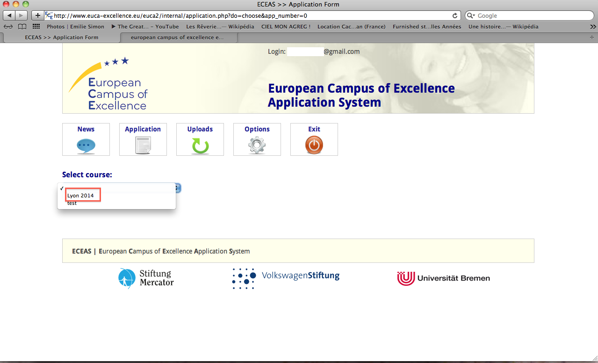Open the Top Sites grid icon
The height and width of the screenshot is (363, 598).
coord(36,27)
